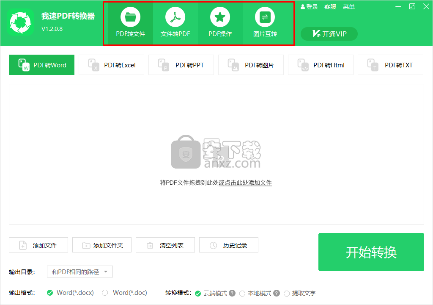Click the VIP badge icon
Image resolution: width=433 pixels, height=305 pixels.
click(x=316, y=34)
